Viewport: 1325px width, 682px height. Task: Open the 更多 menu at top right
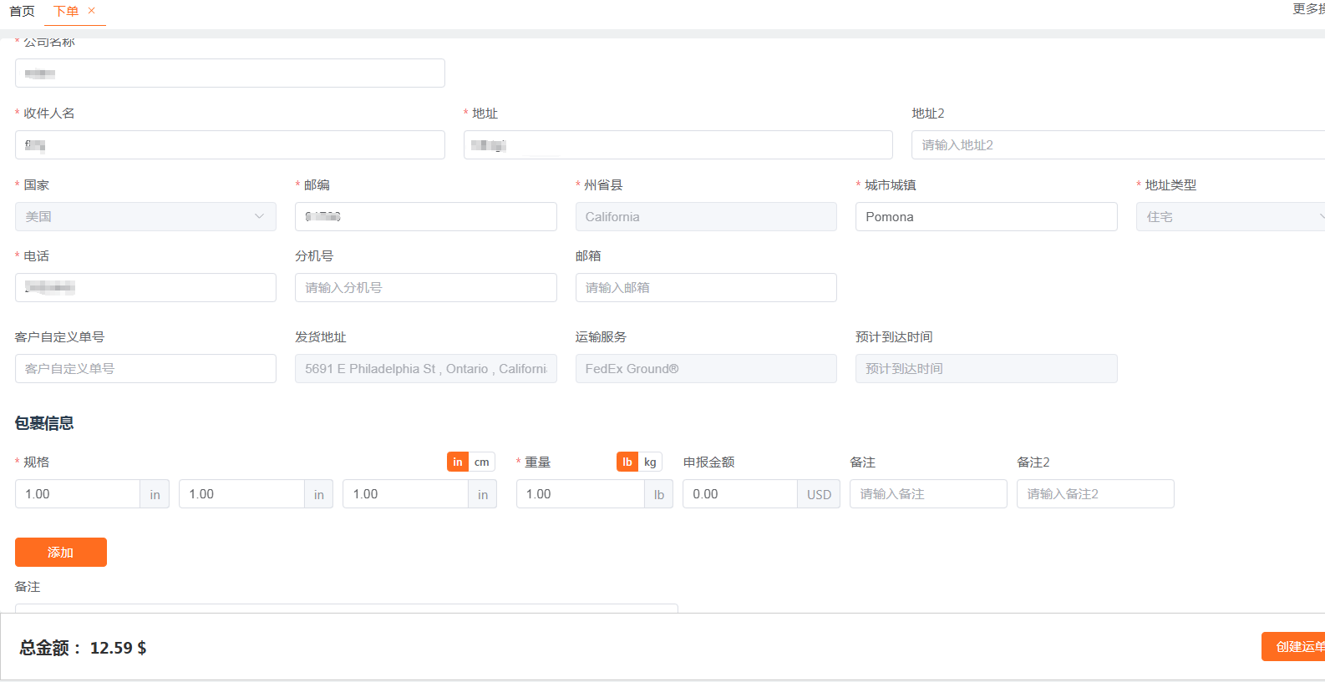click(x=1307, y=9)
